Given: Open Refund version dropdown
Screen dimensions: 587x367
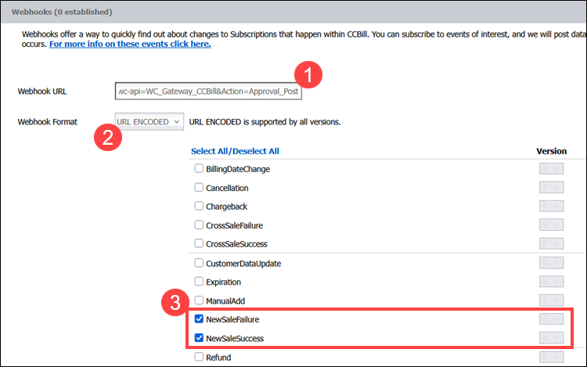Looking at the screenshot, I should coord(551,357).
